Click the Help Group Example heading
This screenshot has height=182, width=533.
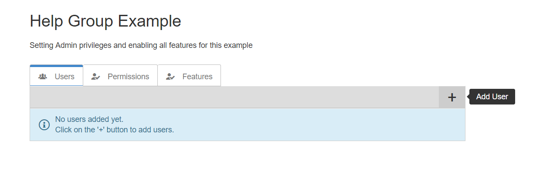pos(105,21)
